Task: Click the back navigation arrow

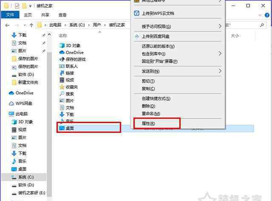Action: coord(7,26)
